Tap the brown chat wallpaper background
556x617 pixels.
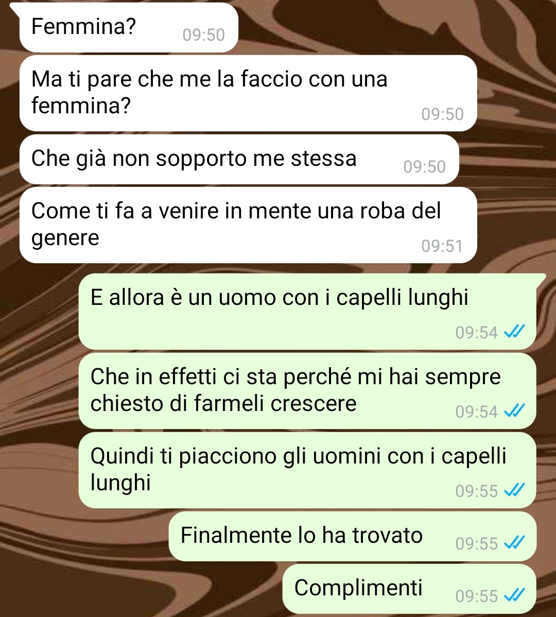click(x=39, y=393)
